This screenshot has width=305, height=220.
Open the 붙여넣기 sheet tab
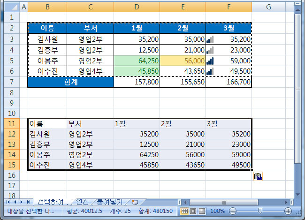click(x=109, y=202)
